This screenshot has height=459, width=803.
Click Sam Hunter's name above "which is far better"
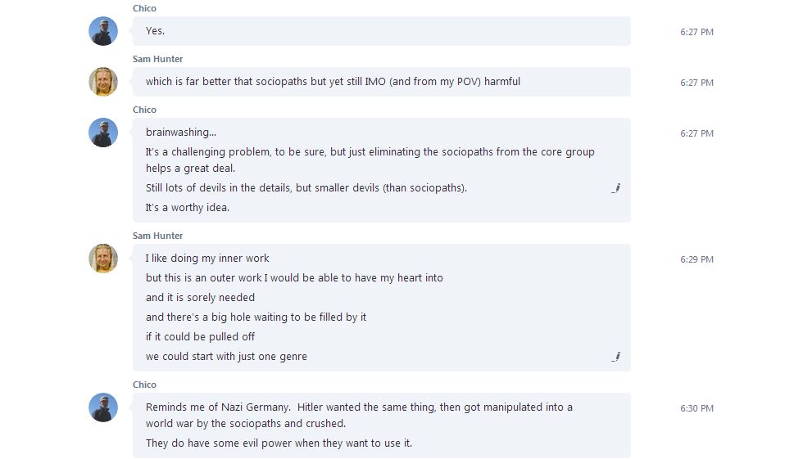pos(157,59)
